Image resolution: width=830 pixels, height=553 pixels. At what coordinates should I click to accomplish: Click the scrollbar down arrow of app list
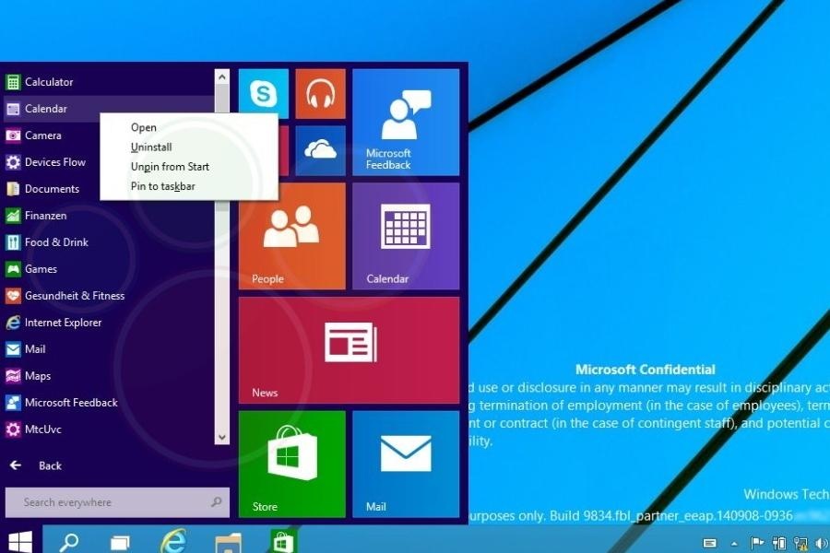tap(221, 436)
